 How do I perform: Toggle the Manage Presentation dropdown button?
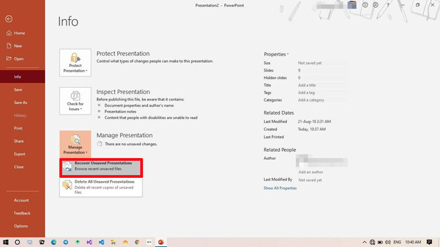pos(75,144)
